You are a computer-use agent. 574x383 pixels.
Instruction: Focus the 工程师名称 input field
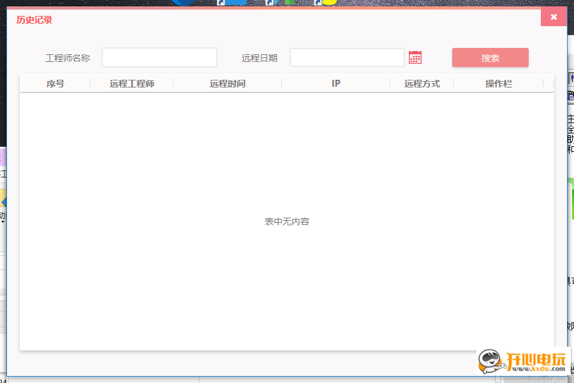pos(159,57)
